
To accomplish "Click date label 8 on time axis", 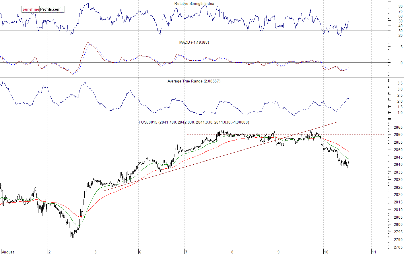I will (232, 252).
